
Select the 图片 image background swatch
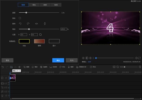click(x=54, y=41)
